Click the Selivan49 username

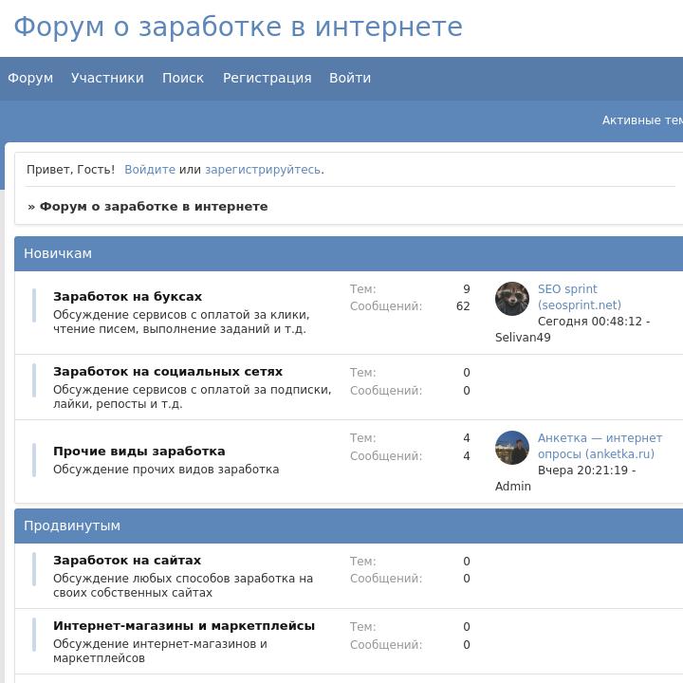[x=523, y=338]
